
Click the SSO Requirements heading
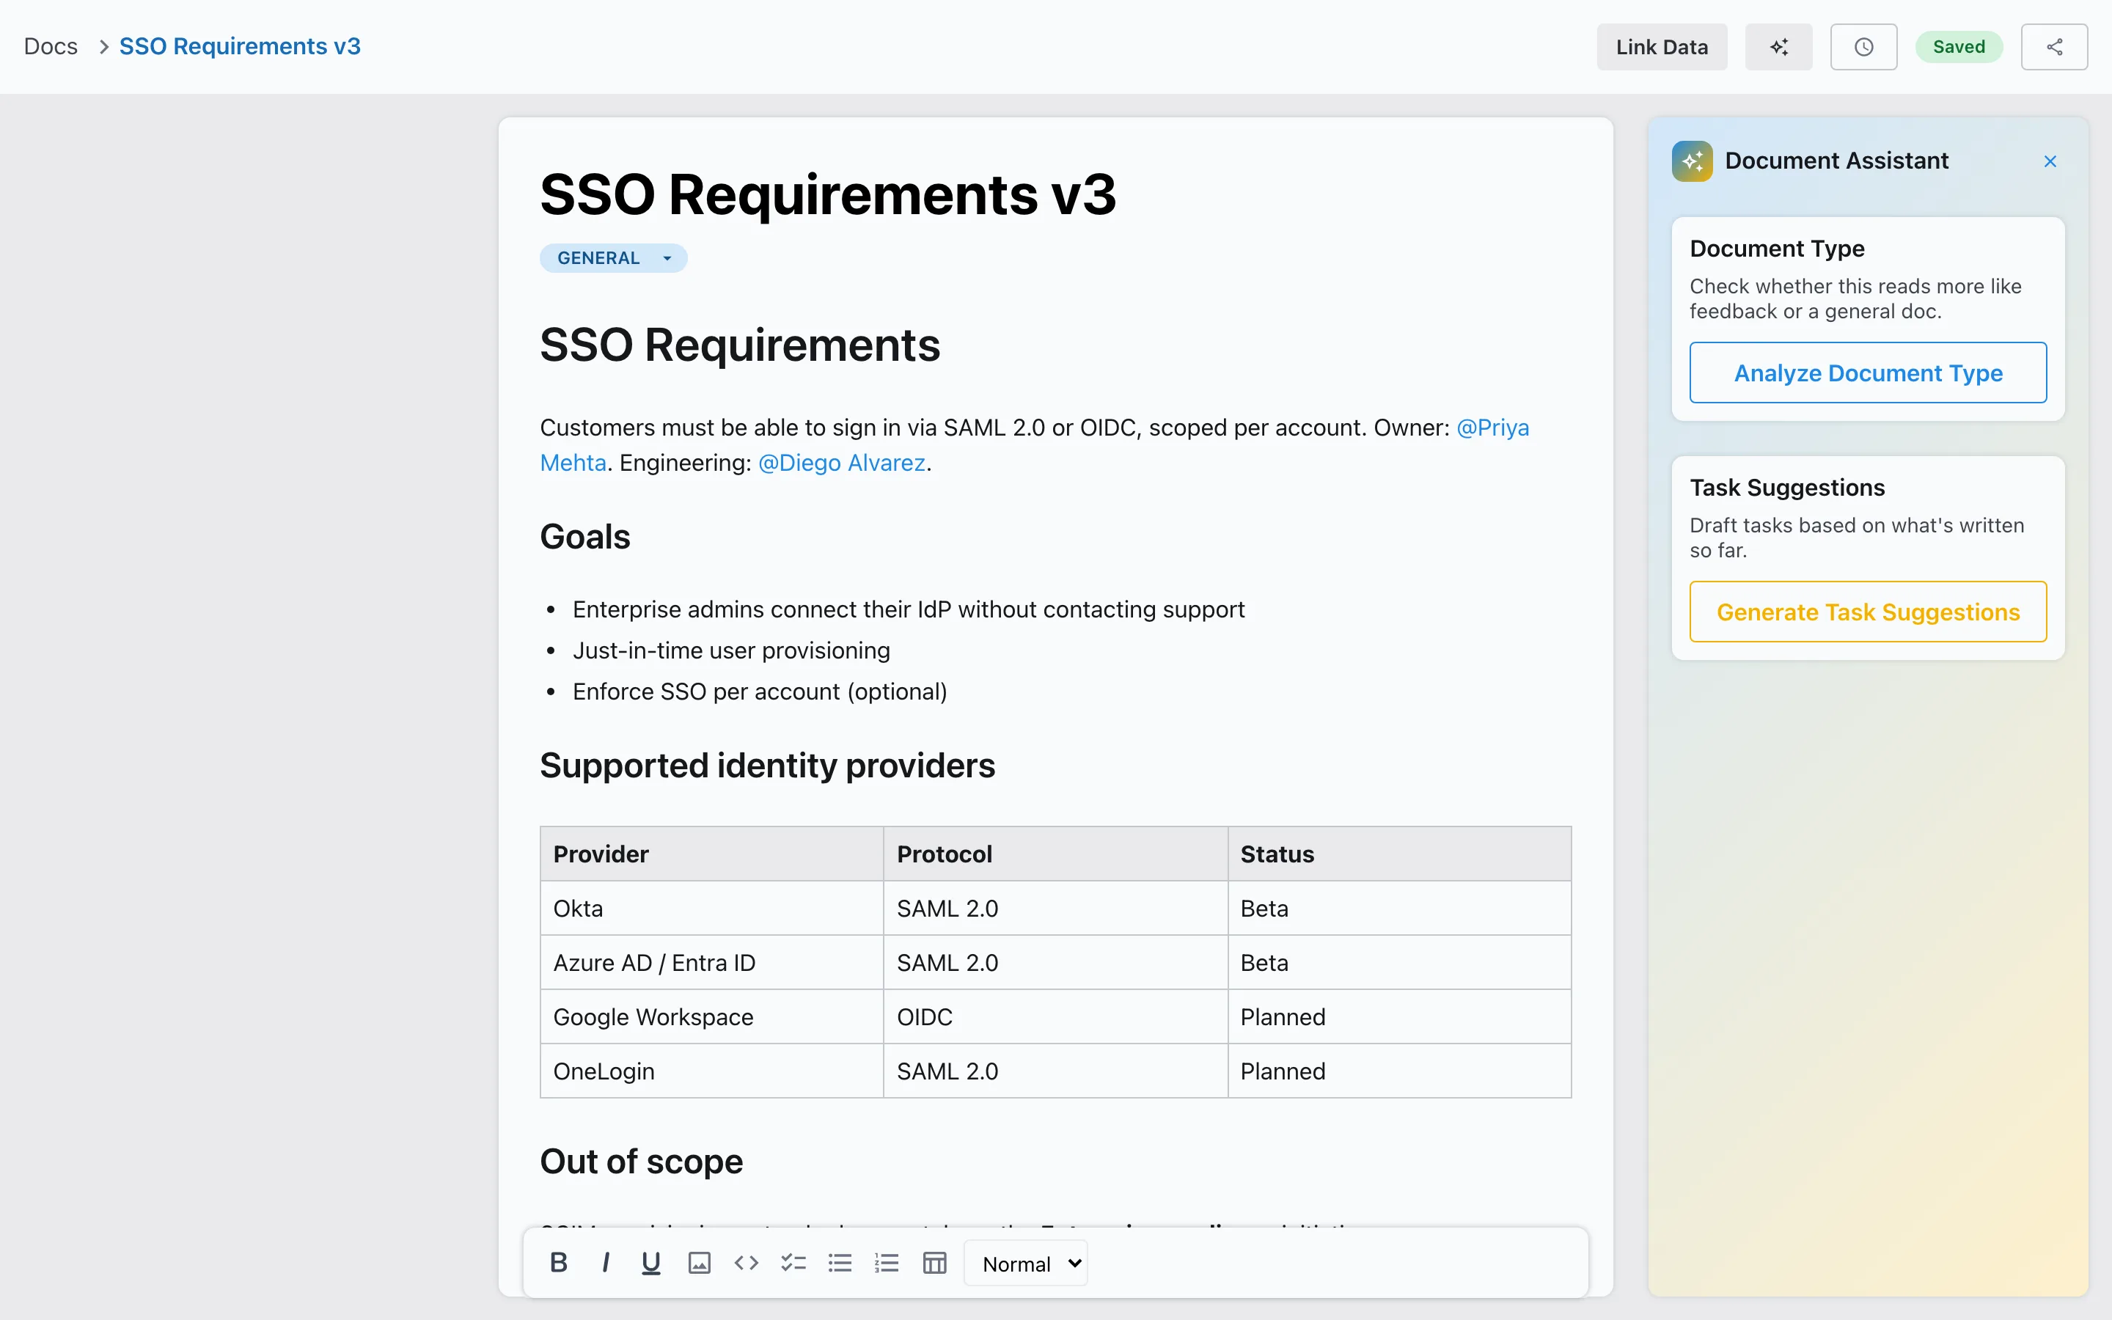click(x=740, y=345)
